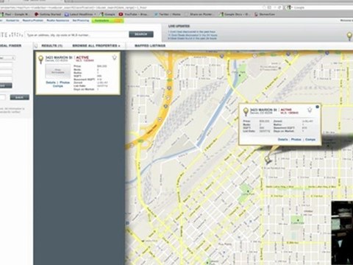Open the YouTube bookmark
Image resolution: width=353 pixels, height=265 pixels.
tap(133, 15)
